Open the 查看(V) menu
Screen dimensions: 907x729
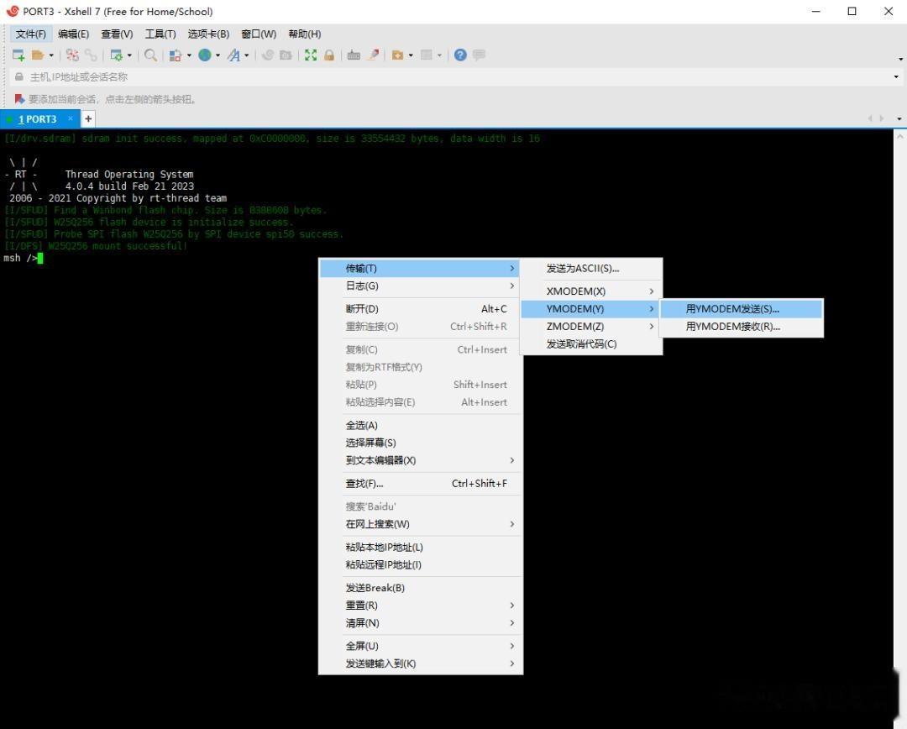[117, 34]
